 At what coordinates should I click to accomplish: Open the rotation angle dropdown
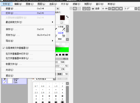136,9
